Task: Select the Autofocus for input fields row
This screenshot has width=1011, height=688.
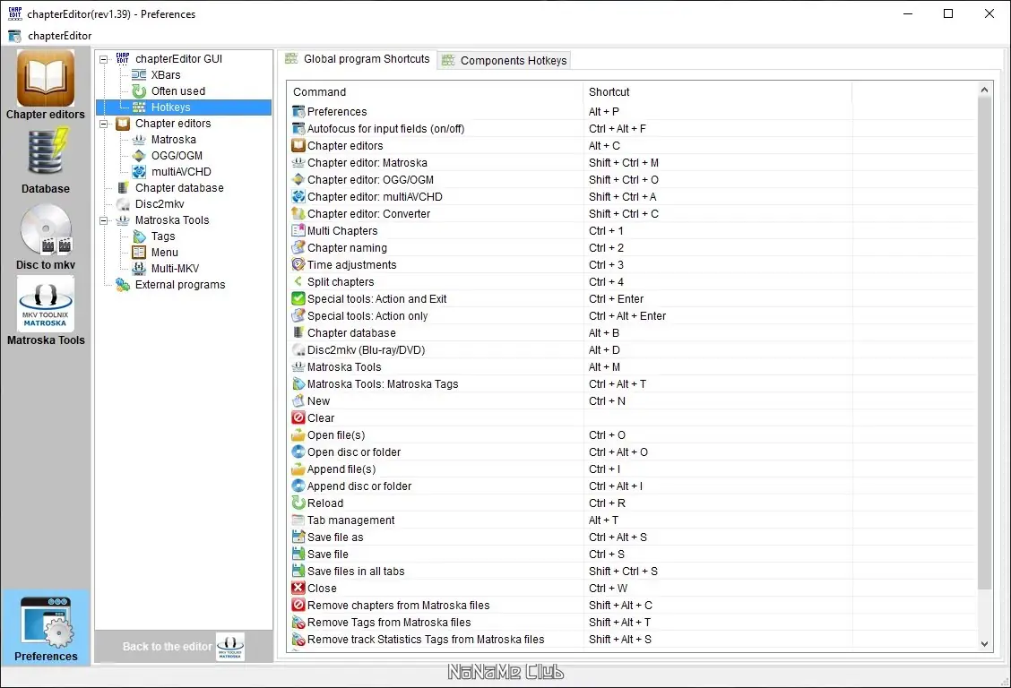Action: pos(632,128)
